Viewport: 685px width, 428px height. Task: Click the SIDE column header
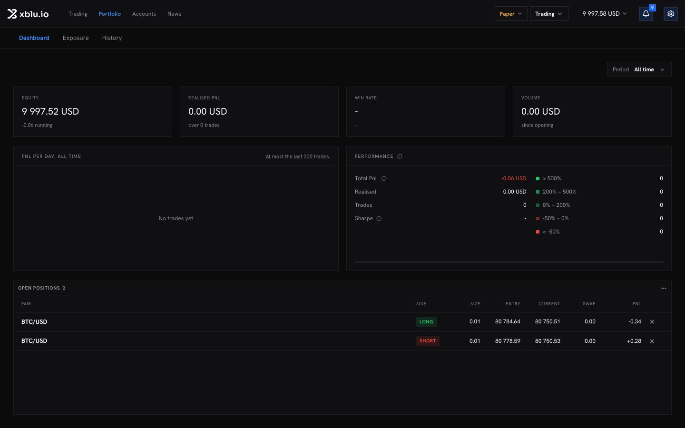click(x=421, y=304)
